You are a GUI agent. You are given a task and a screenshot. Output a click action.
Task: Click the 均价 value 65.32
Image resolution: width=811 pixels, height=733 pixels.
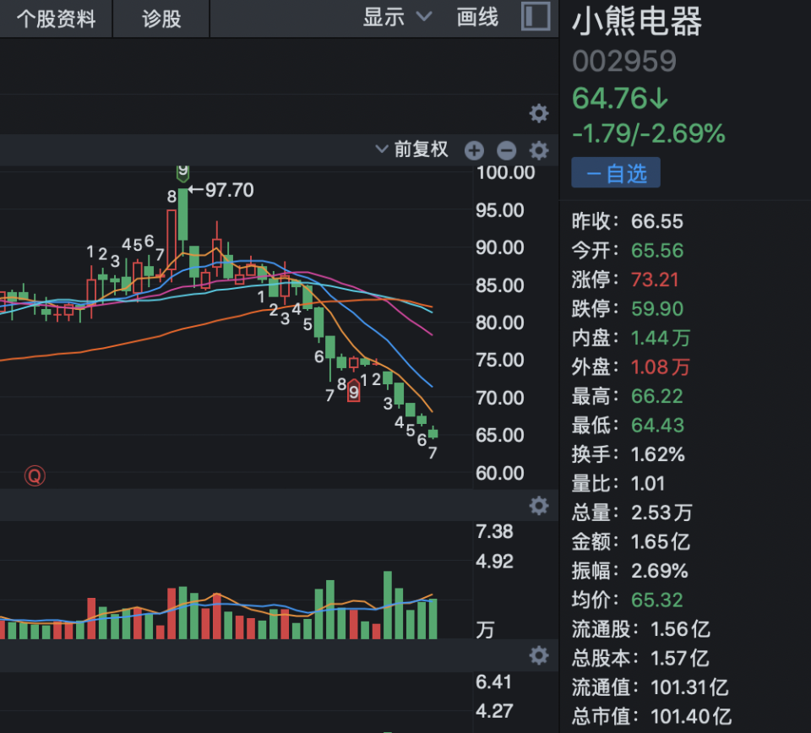tap(657, 600)
